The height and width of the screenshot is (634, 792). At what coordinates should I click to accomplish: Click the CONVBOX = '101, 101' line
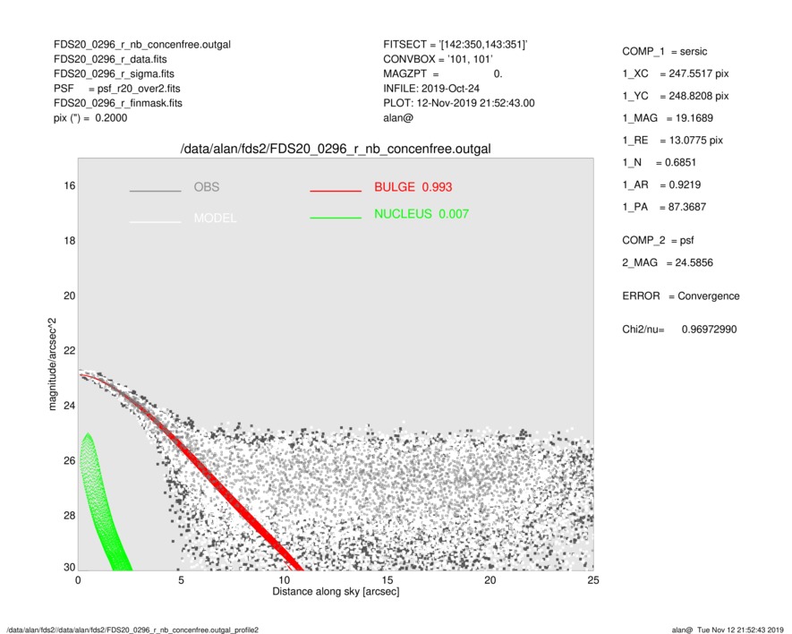click(x=438, y=59)
